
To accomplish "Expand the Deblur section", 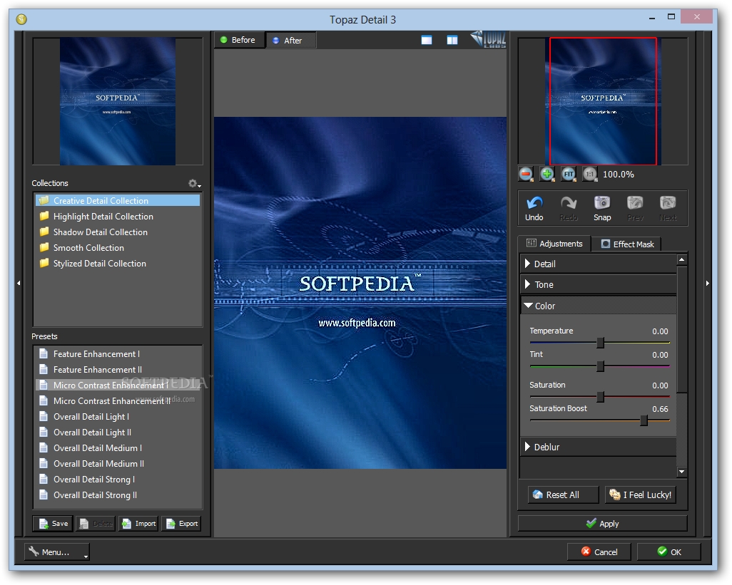I will tap(598, 447).
